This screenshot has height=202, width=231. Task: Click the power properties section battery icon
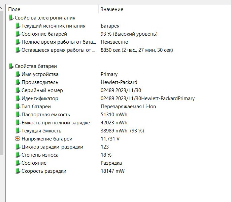11,18
